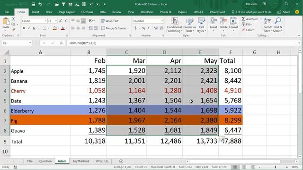Click the Select All corner triangle
Viewport: 303px width, 170px height.
coord(7,52)
